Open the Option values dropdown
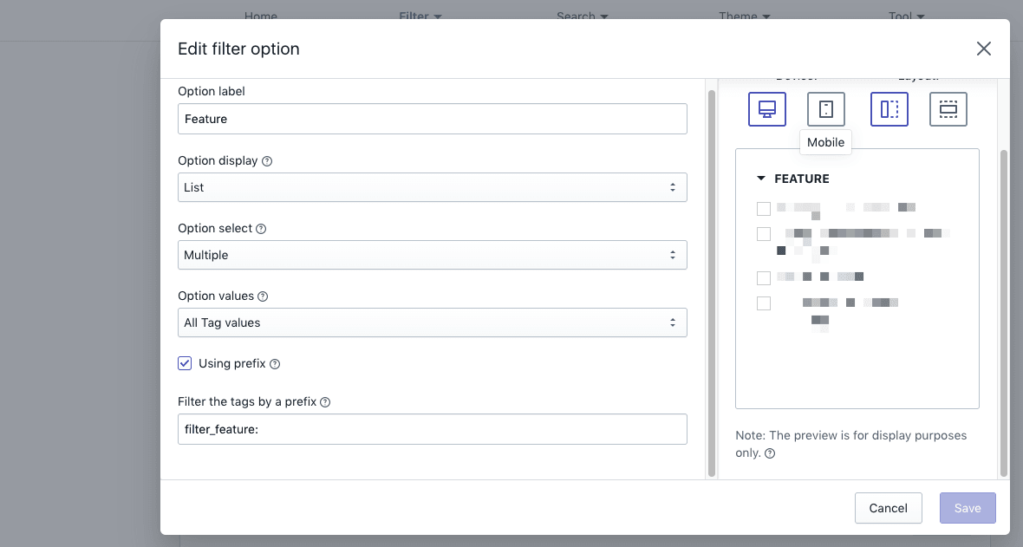Viewport: 1023px width, 547px height. pos(432,322)
